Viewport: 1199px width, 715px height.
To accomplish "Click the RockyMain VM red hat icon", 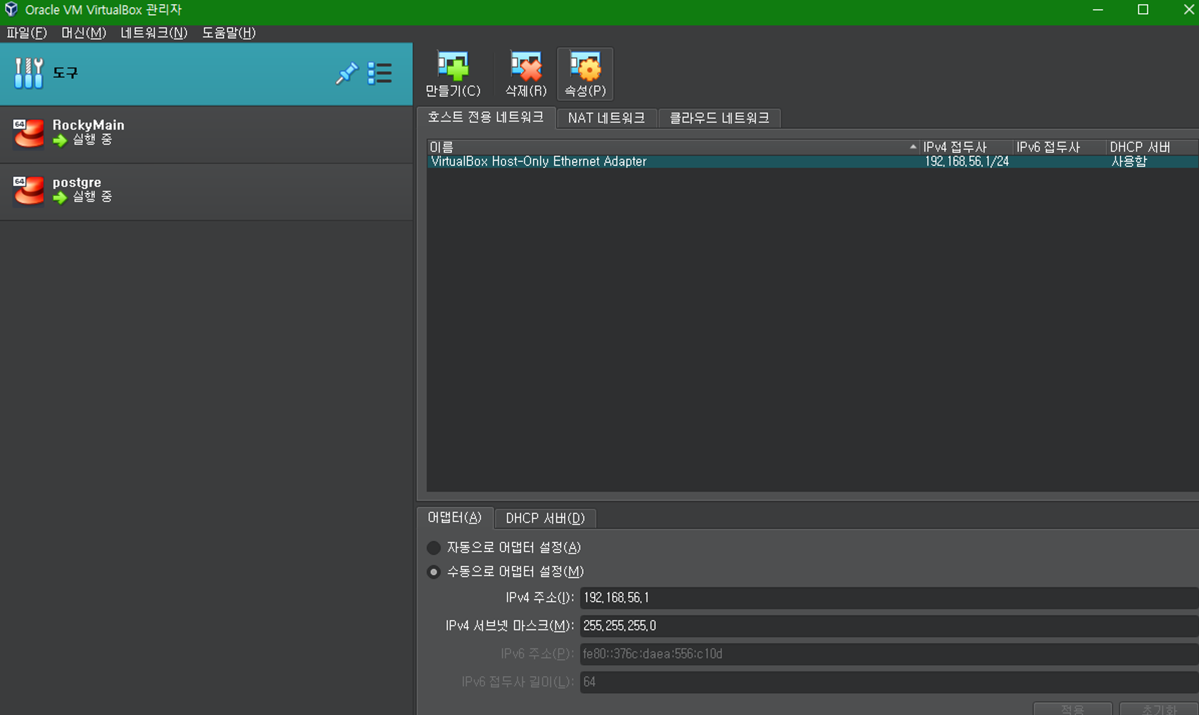I will (x=28, y=132).
